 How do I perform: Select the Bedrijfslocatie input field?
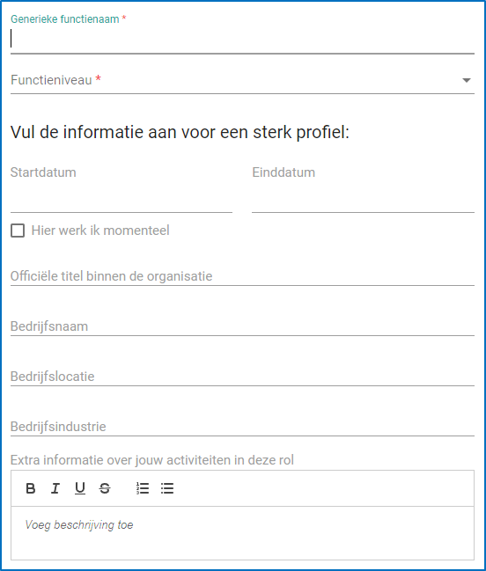click(x=242, y=377)
